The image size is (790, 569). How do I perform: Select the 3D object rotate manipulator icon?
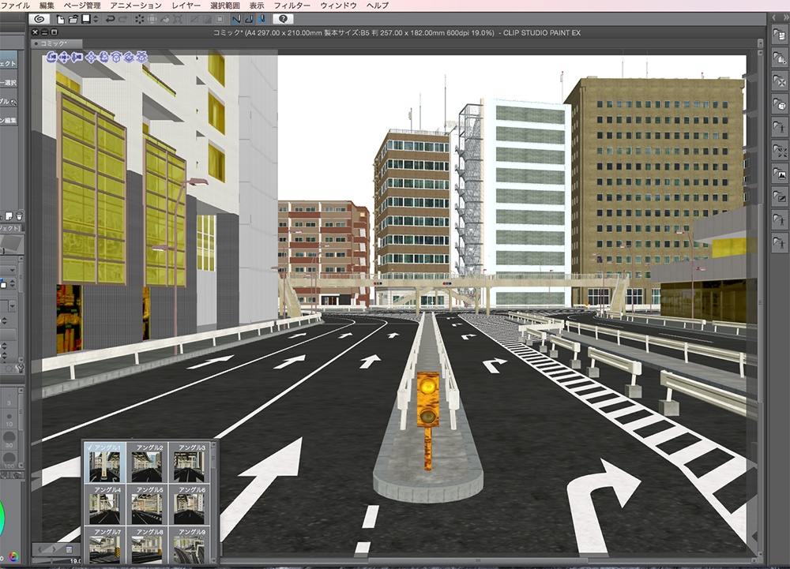click(116, 58)
